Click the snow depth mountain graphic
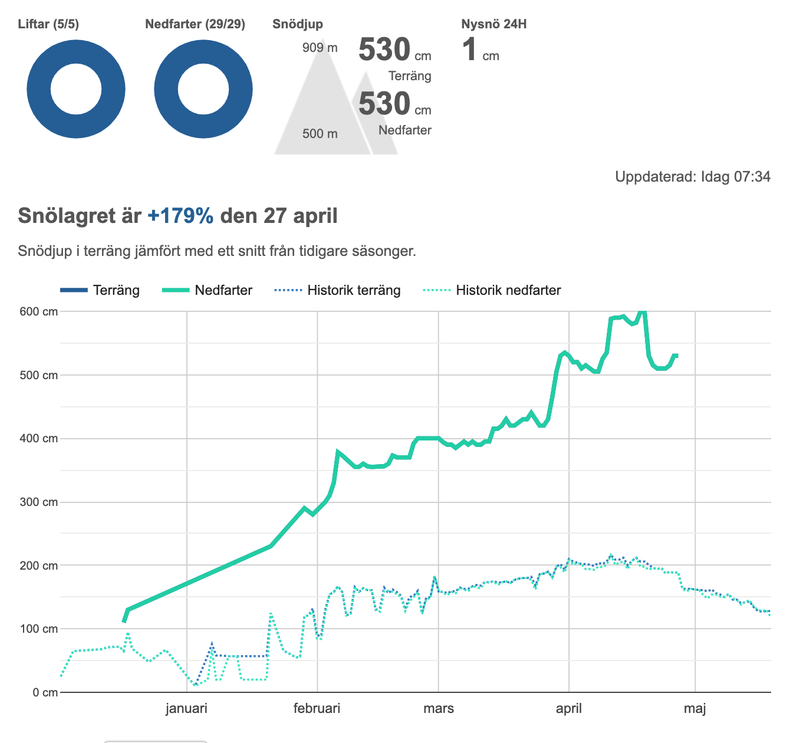This screenshot has width=790, height=743. tap(336, 97)
